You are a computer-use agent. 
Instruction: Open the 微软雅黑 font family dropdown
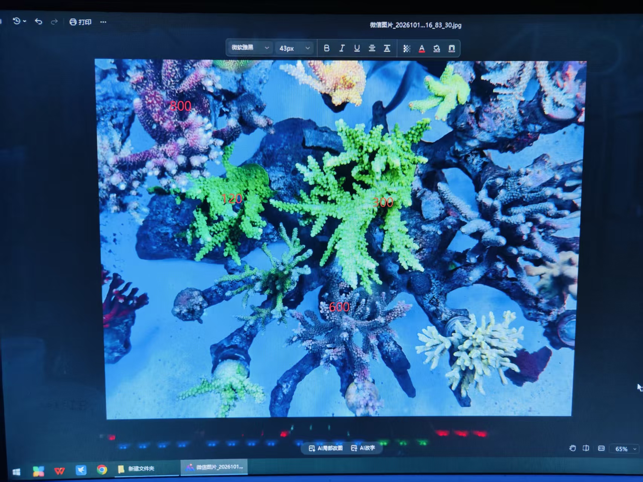(250, 48)
